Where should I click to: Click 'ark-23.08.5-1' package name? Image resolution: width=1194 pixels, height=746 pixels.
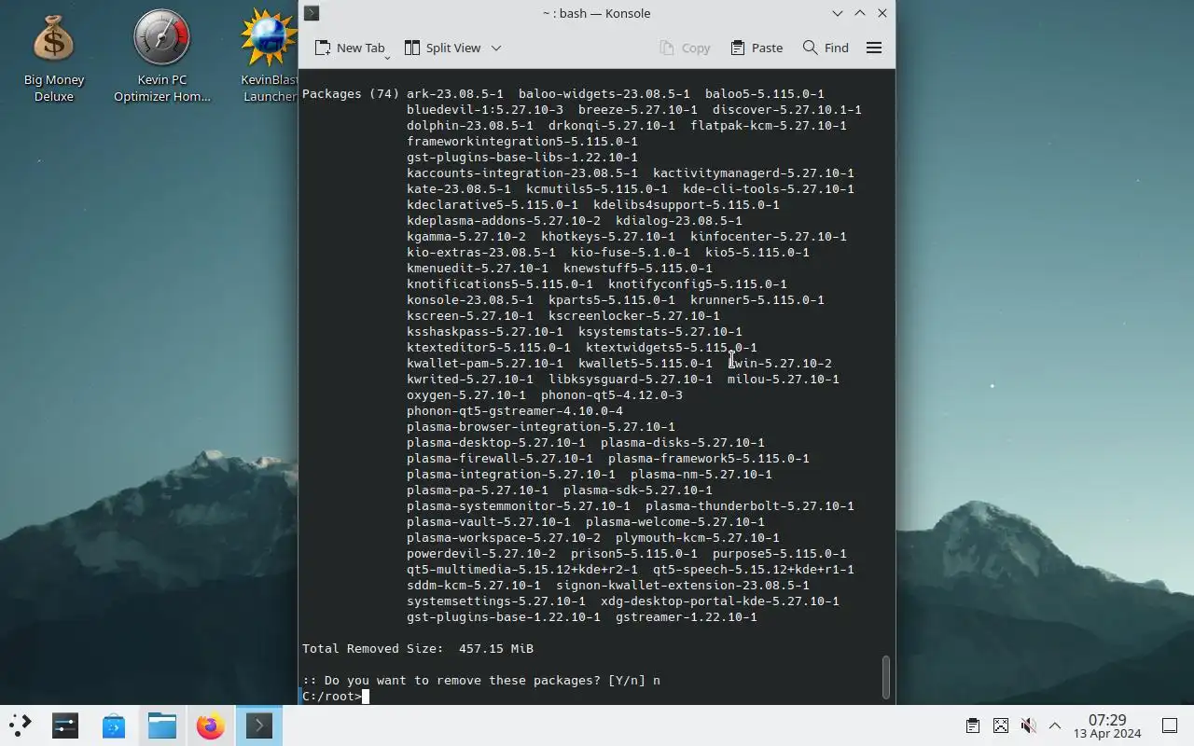455,94
